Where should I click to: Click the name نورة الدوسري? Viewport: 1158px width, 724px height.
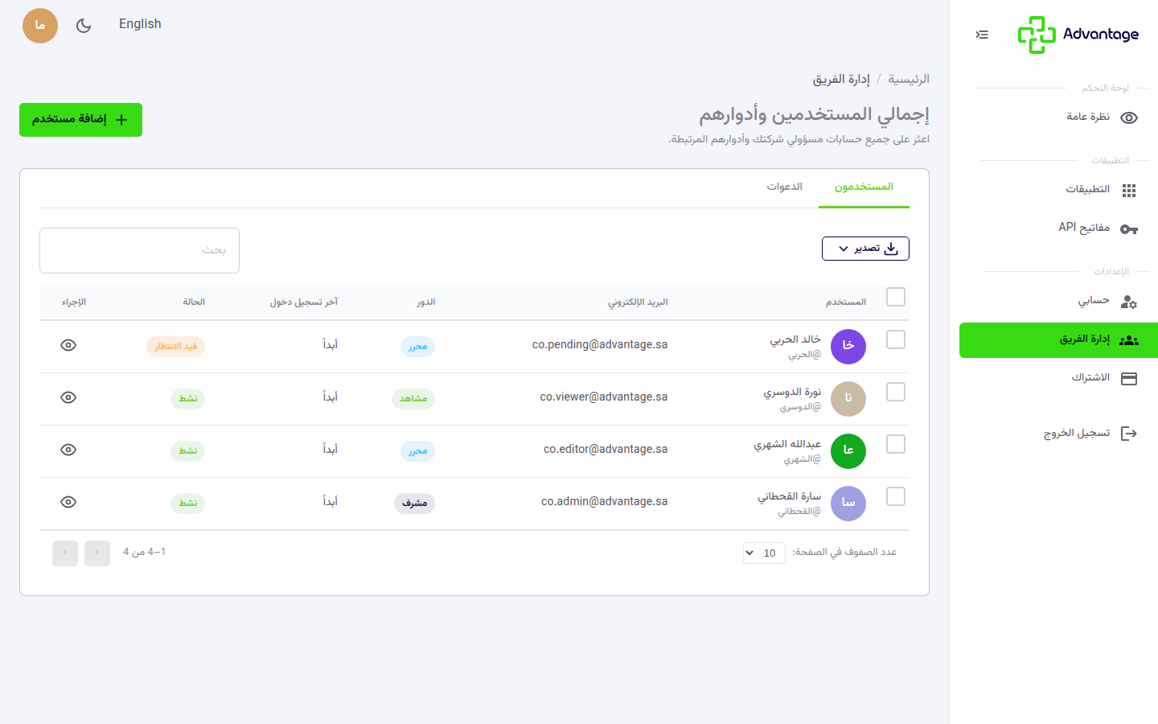pos(792,392)
